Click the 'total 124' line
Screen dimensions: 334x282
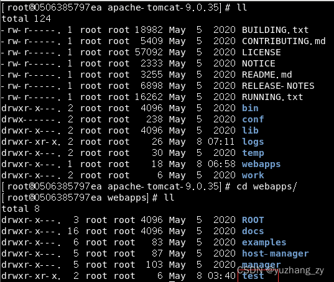pos(26,19)
